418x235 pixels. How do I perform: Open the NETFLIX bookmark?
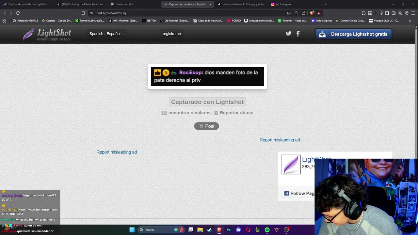[x=149, y=21]
